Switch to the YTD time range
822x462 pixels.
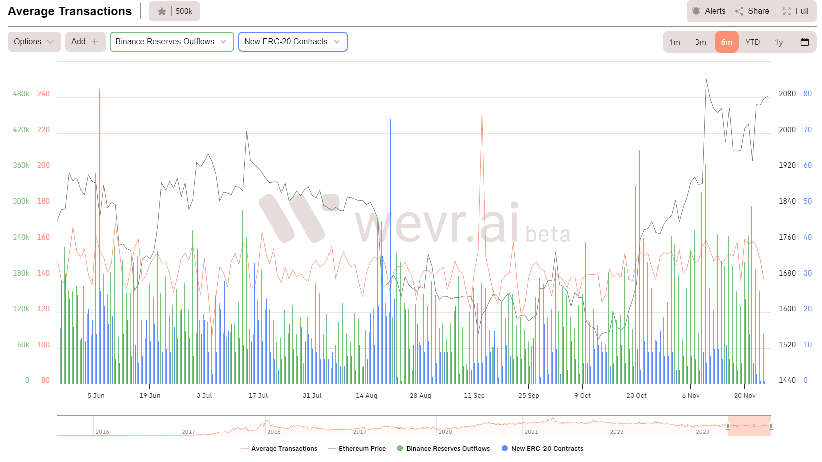[752, 42]
